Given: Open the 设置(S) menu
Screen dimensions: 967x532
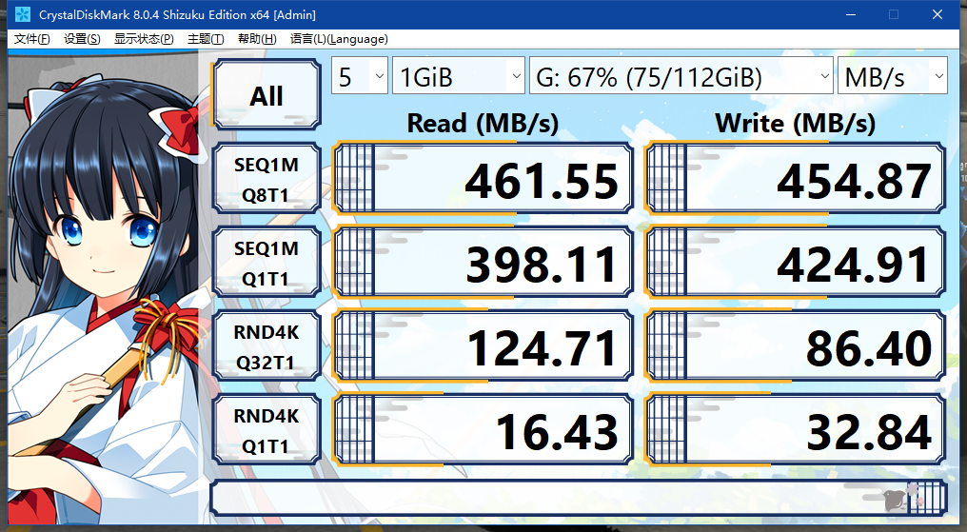Looking at the screenshot, I should click(82, 39).
